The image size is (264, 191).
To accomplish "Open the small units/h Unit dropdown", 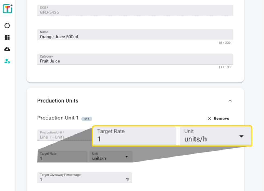I will point(111,156).
